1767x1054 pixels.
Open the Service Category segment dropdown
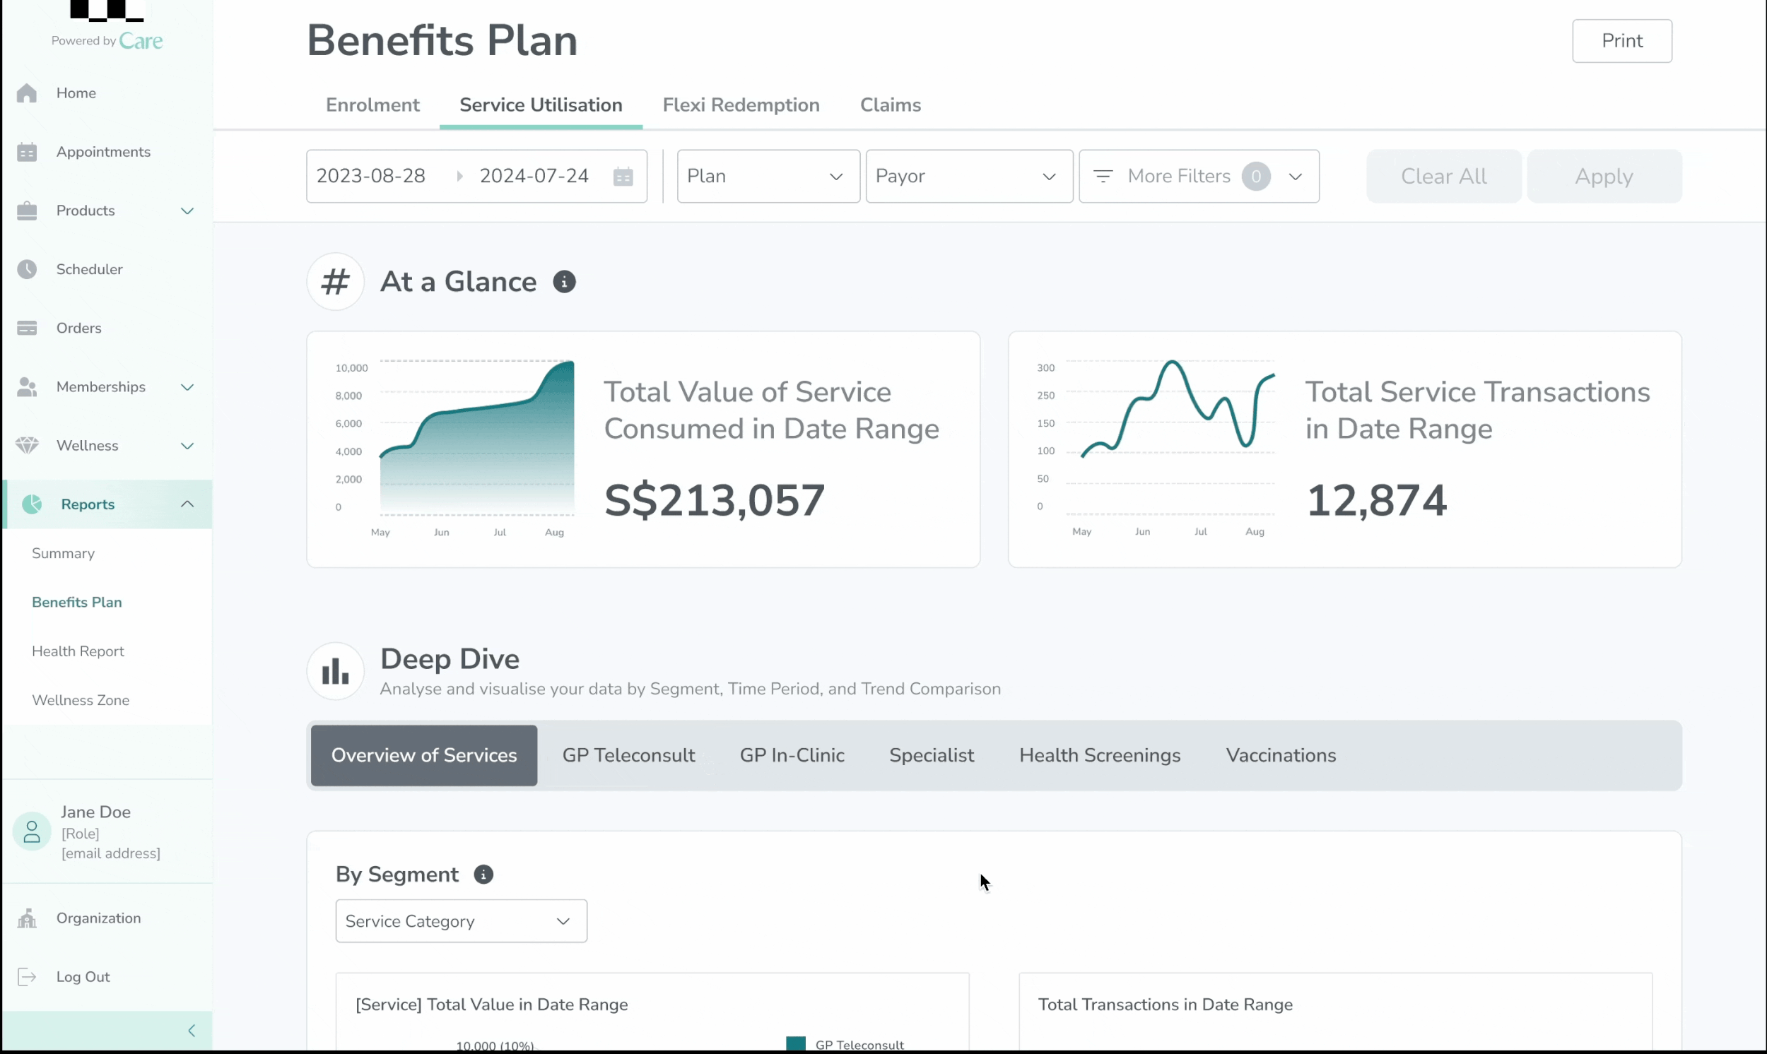(x=460, y=921)
